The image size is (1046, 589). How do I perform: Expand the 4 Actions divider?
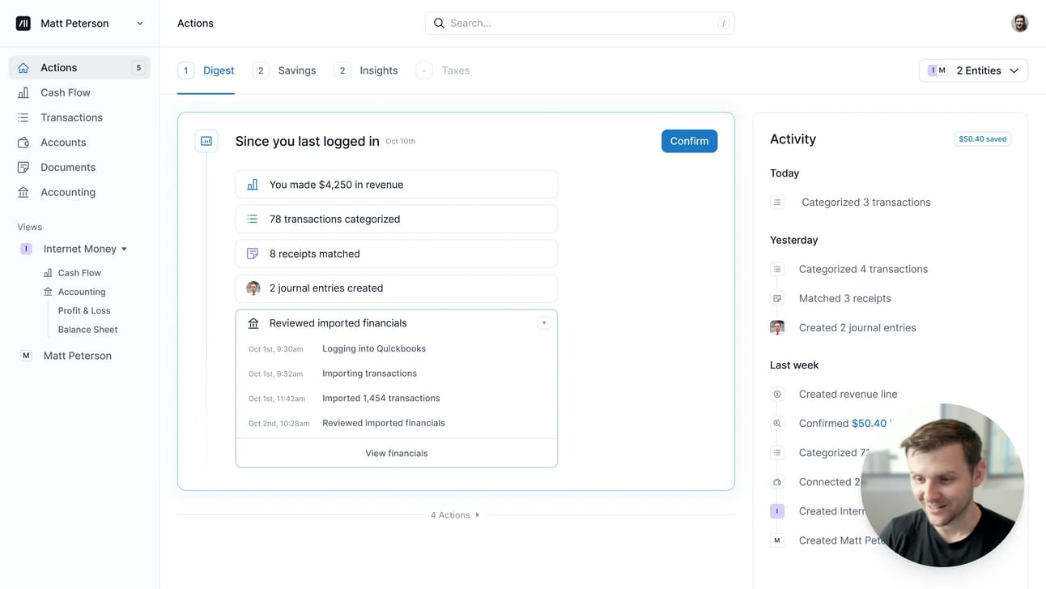tap(455, 515)
